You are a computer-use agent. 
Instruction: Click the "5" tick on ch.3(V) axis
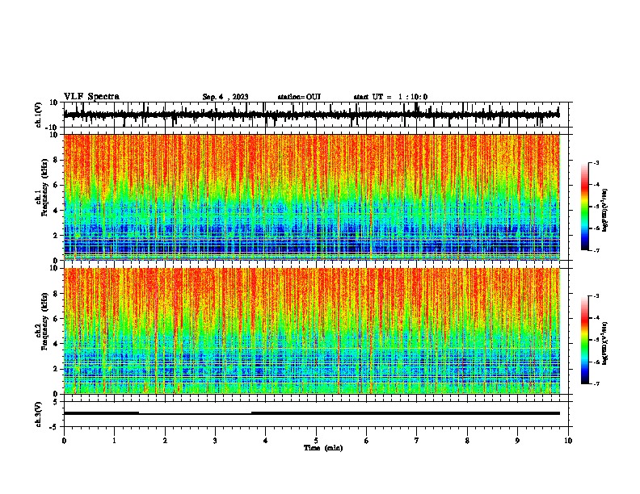[x=57, y=402]
